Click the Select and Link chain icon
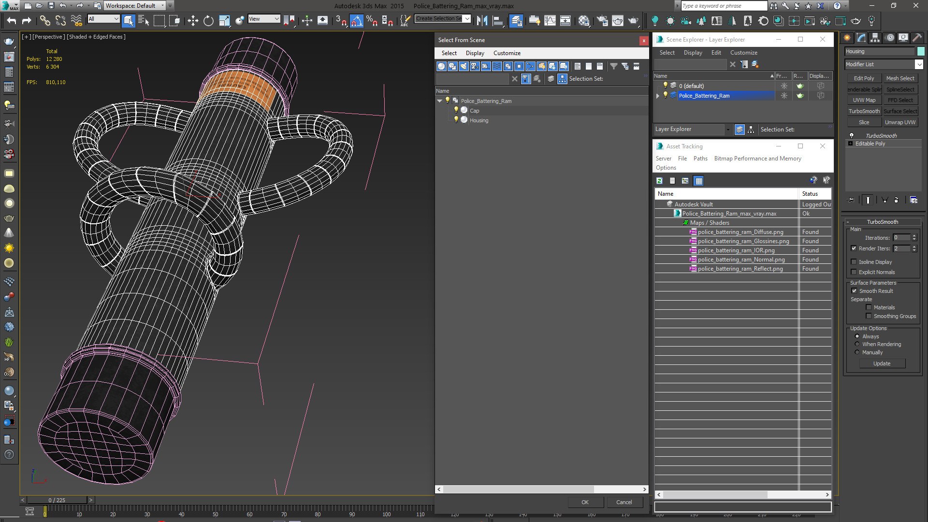The width and height of the screenshot is (928, 522). [44, 20]
